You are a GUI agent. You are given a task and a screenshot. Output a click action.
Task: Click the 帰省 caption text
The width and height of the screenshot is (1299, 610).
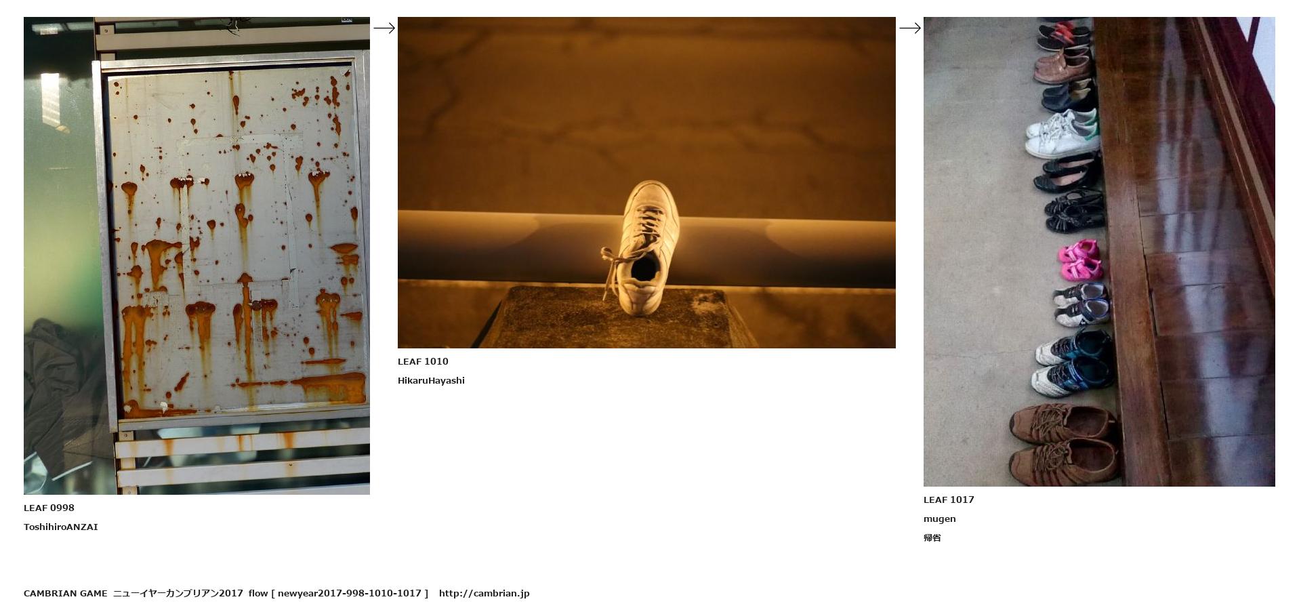932,537
